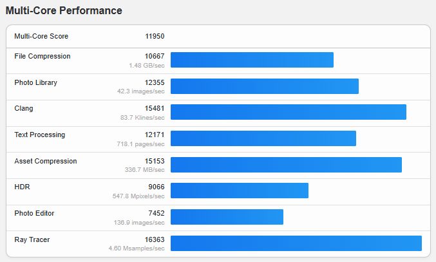Click the Asset Compression blue bar
436x262 pixels.
286,165
